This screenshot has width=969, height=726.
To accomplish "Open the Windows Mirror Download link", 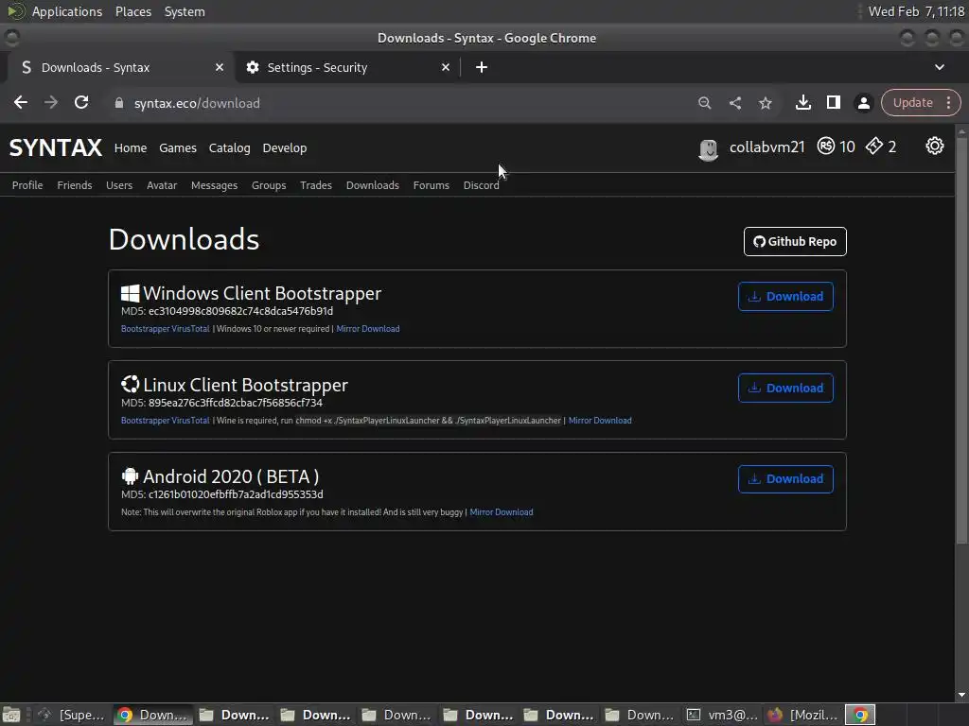I will coord(368,329).
